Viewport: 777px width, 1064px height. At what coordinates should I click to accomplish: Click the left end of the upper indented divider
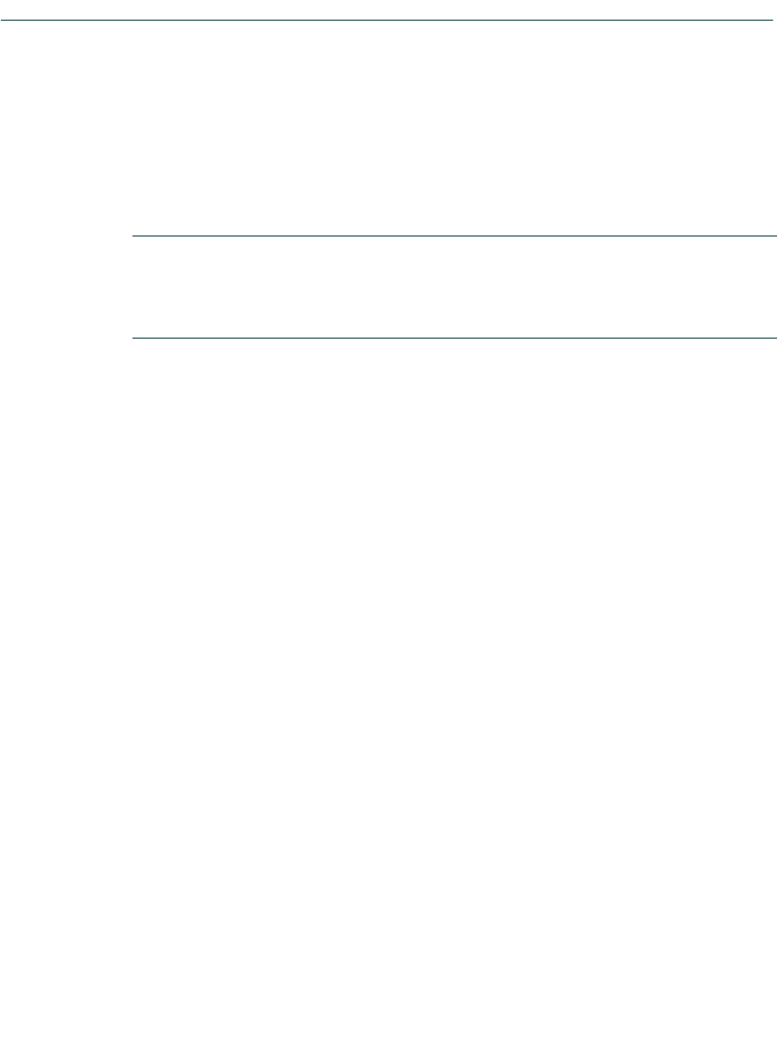pos(135,236)
